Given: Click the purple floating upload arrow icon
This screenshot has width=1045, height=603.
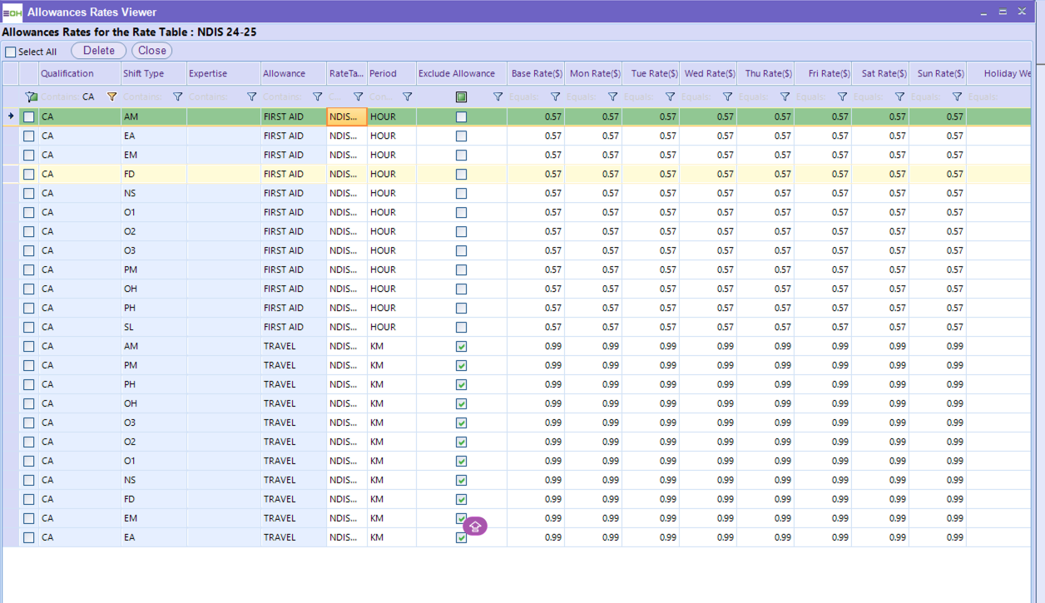Looking at the screenshot, I should 475,526.
